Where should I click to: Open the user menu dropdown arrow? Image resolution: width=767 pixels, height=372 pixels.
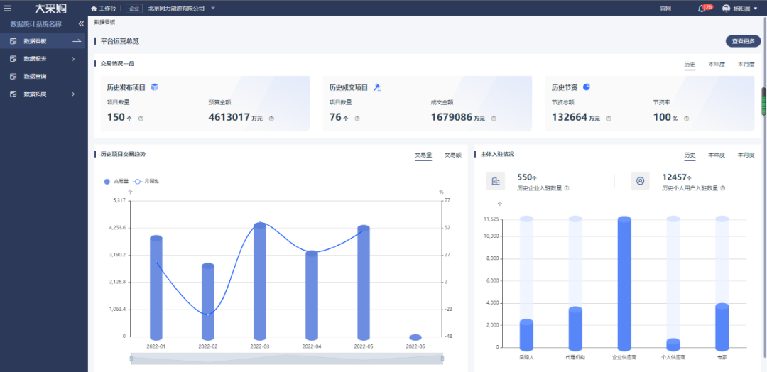click(x=755, y=9)
